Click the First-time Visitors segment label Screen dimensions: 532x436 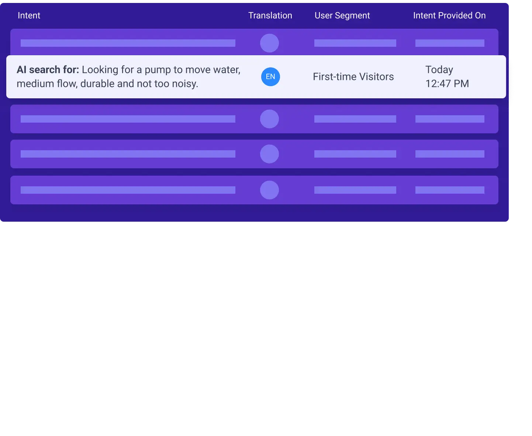353,77
